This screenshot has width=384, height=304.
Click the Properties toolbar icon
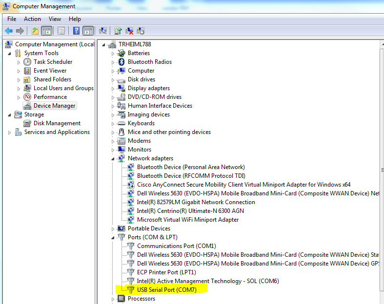point(61,31)
